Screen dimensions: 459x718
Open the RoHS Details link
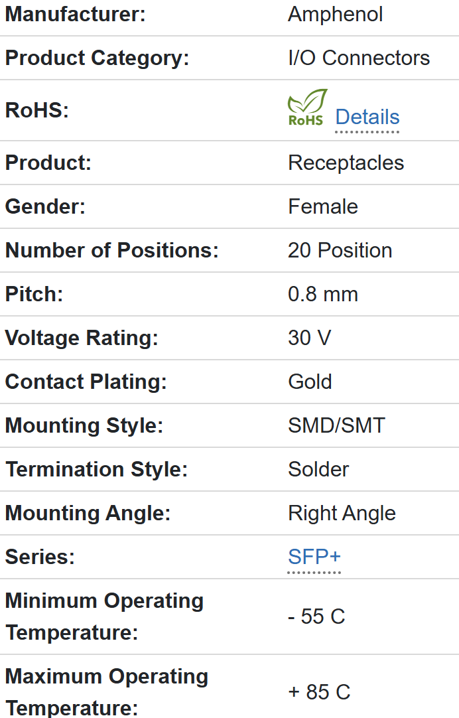click(x=367, y=117)
